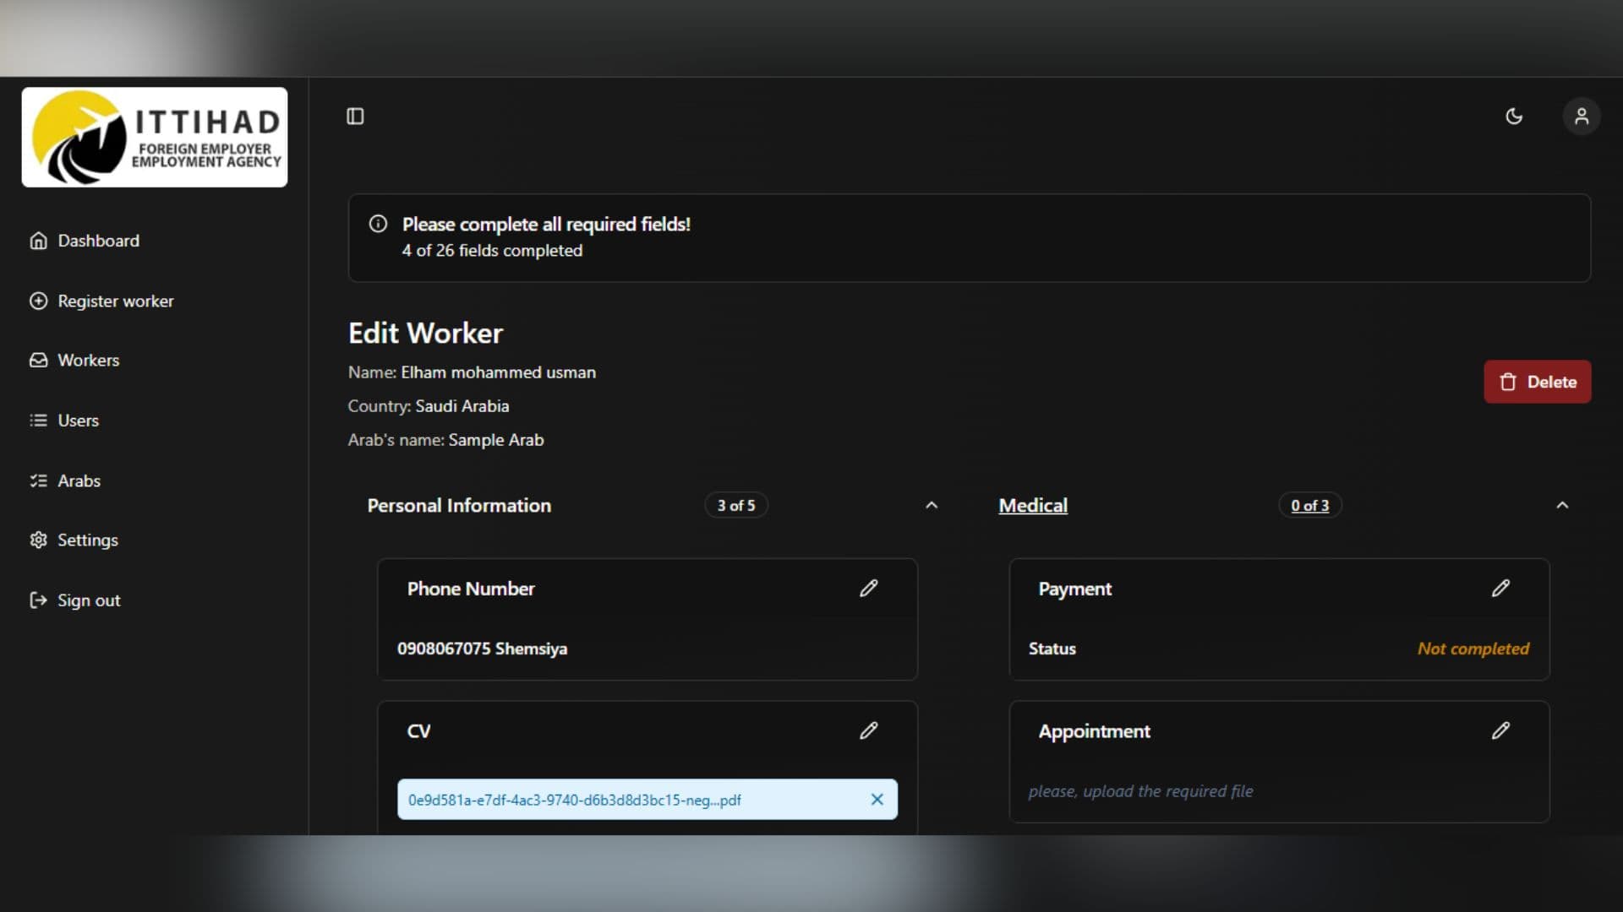Open the user account avatar menu
Viewport: 1623px width, 912px height.
coord(1582,117)
